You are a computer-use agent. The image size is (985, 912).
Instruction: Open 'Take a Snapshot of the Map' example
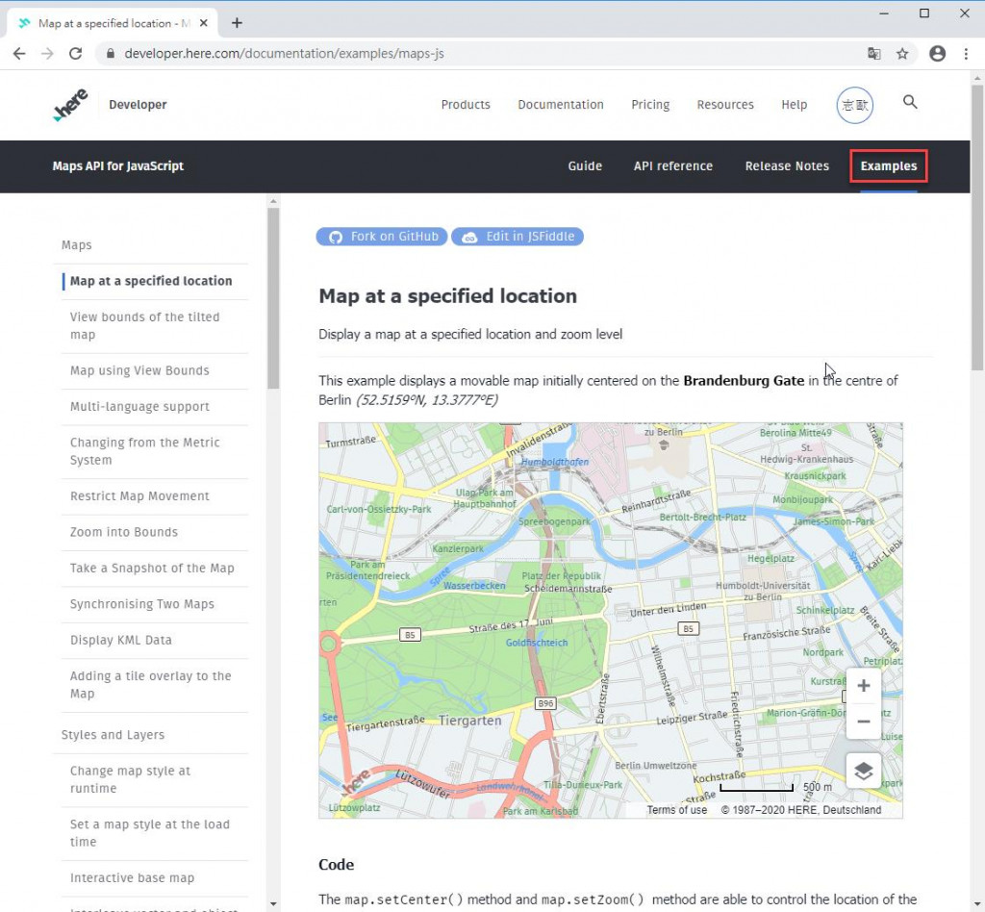(x=152, y=568)
